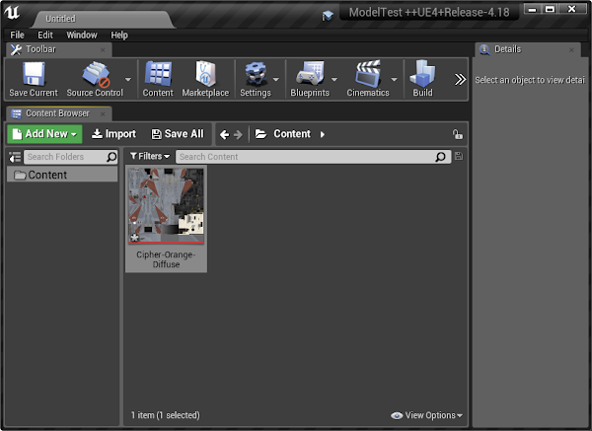
Task: Click the Import button
Action: 113,134
